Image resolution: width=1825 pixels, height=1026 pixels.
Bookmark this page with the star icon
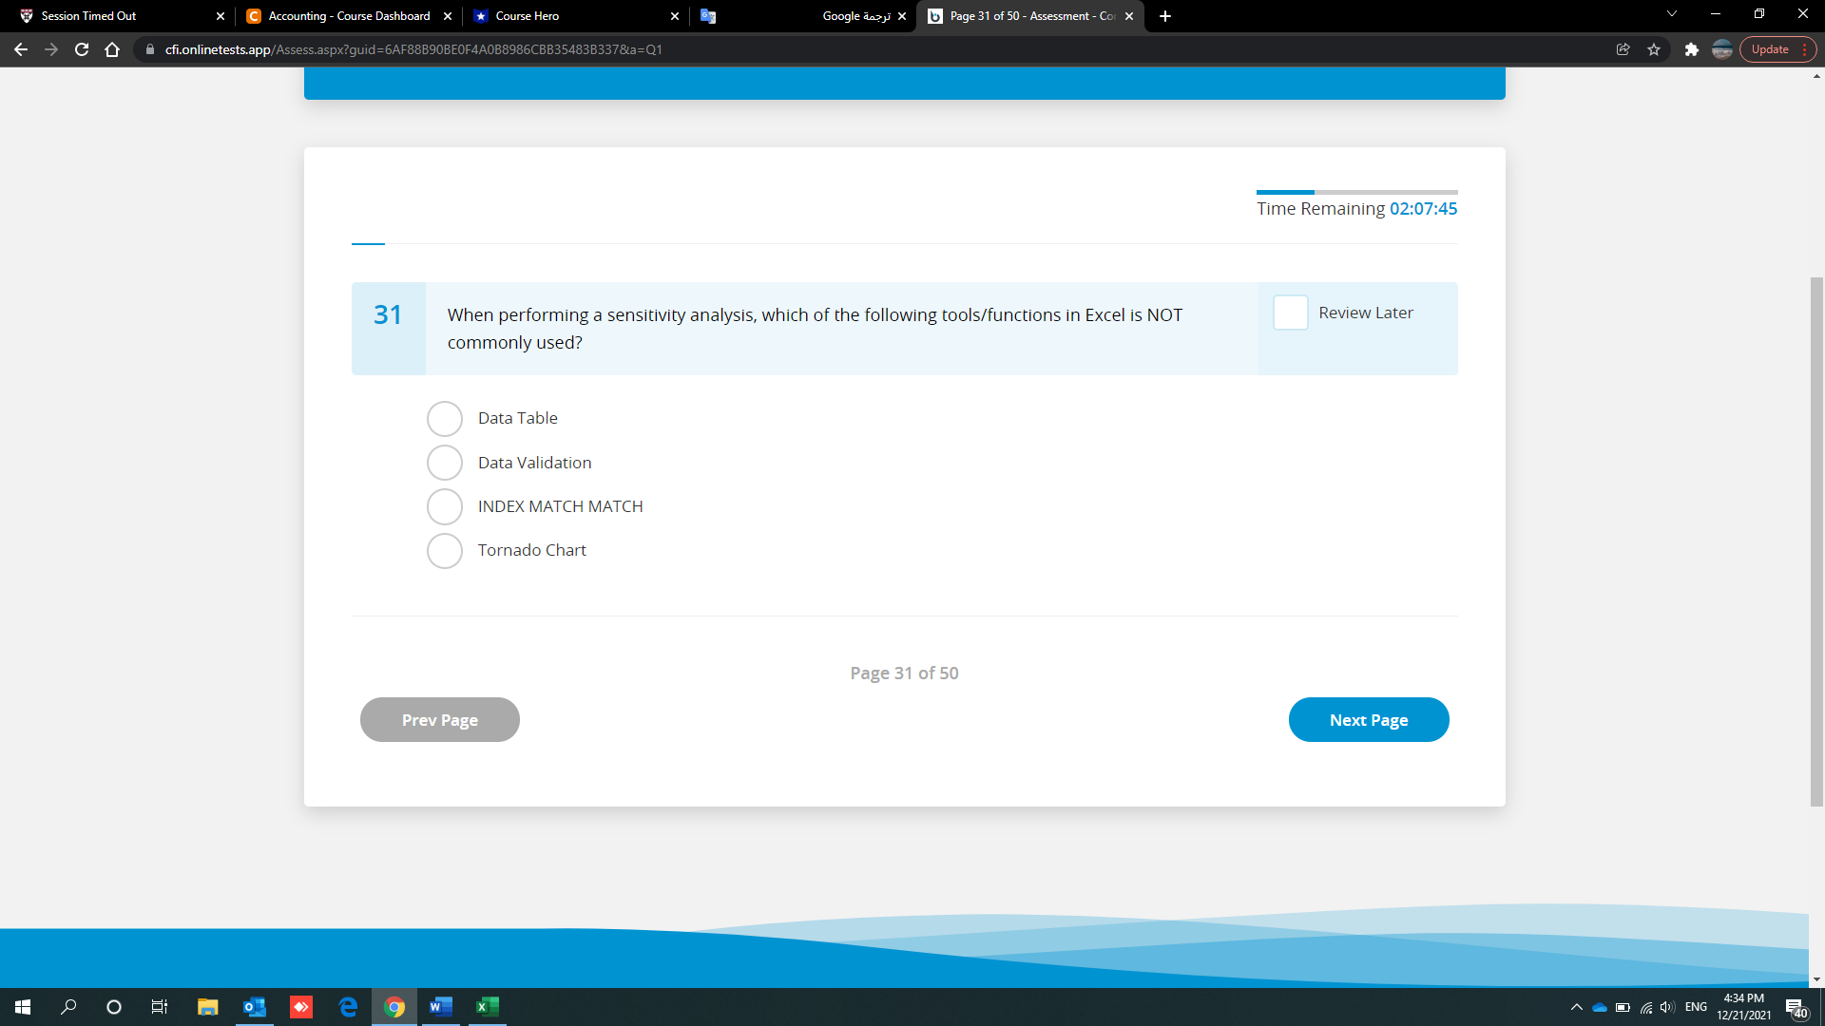click(x=1654, y=49)
